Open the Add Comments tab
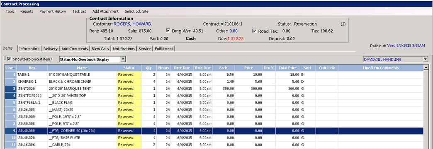 pyautogui.click(x=75, y=49)
